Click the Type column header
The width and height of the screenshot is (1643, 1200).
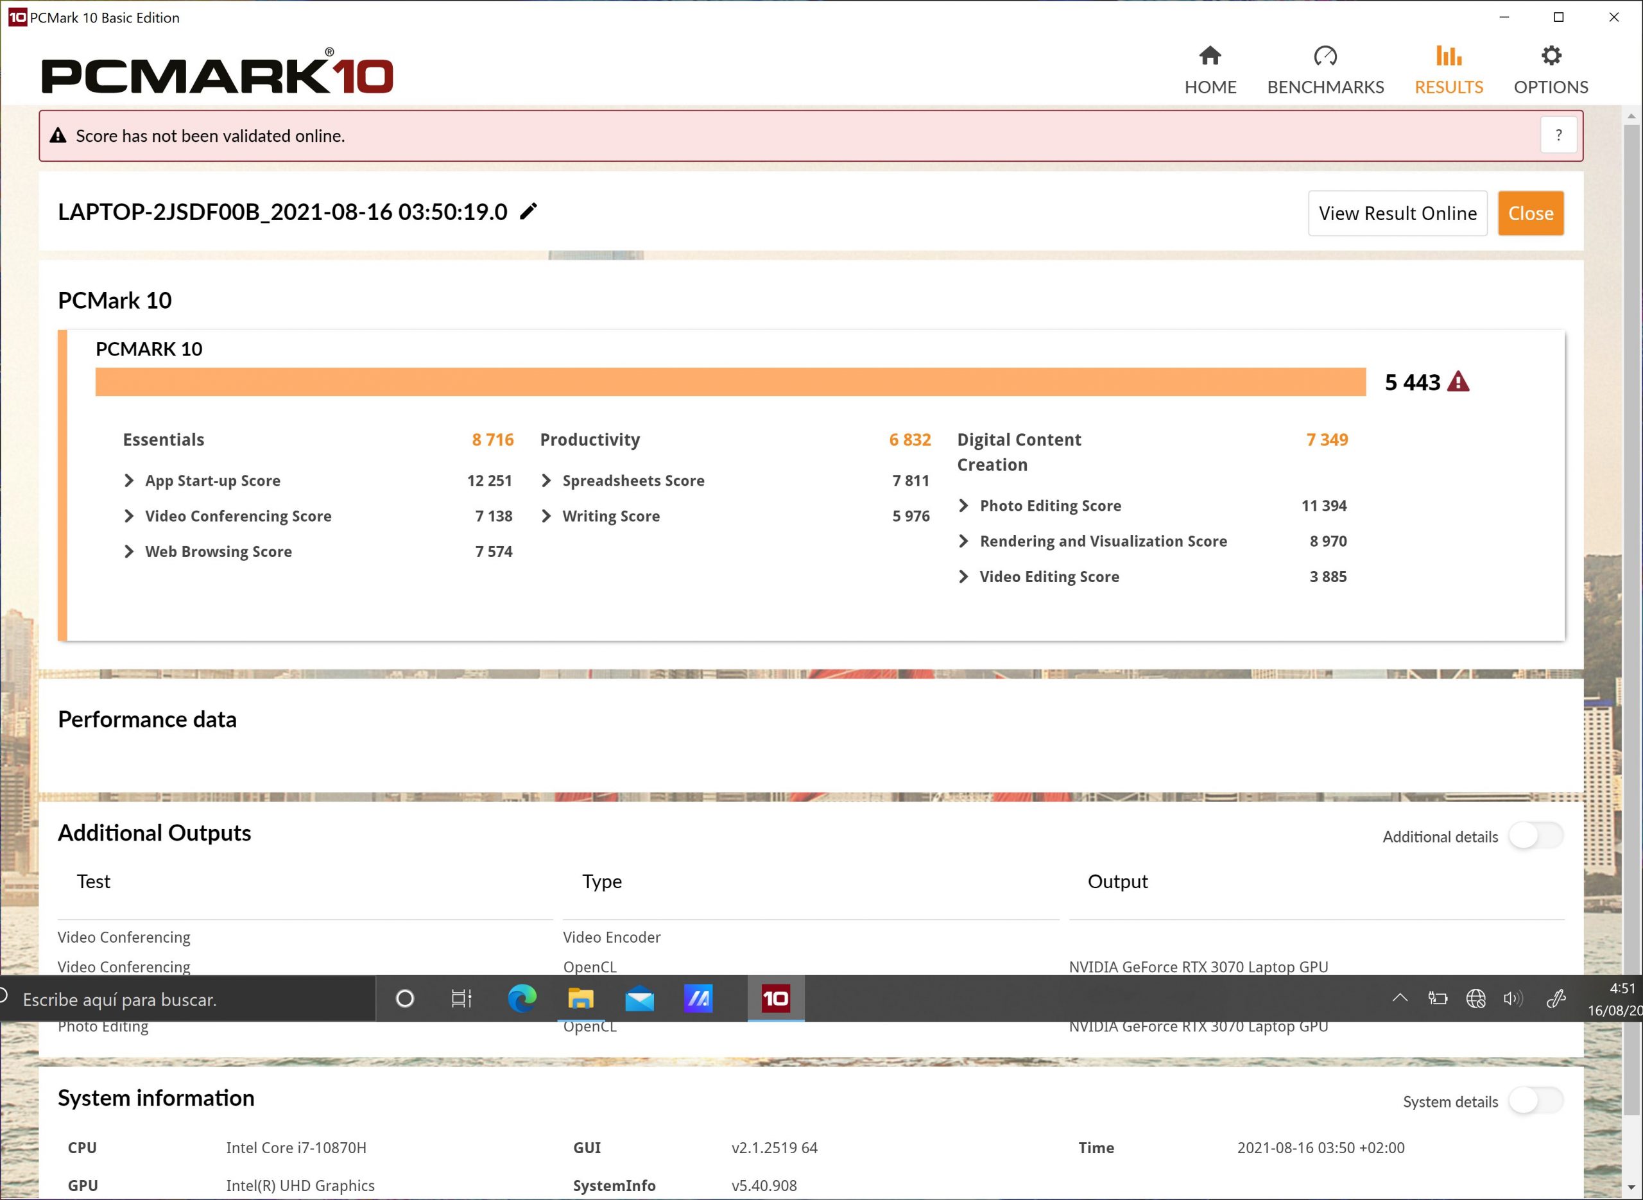tap(601, 881)
